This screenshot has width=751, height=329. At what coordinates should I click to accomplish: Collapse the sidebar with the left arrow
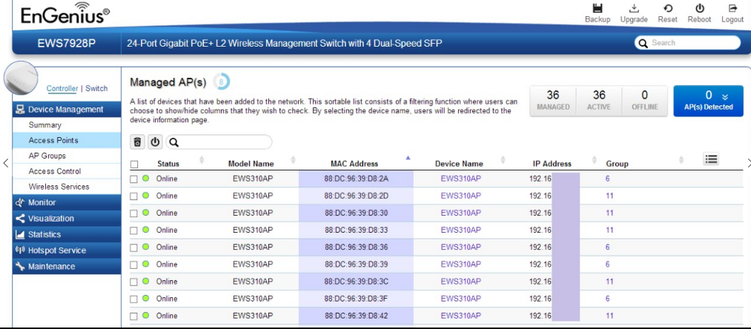pos(5,163)
